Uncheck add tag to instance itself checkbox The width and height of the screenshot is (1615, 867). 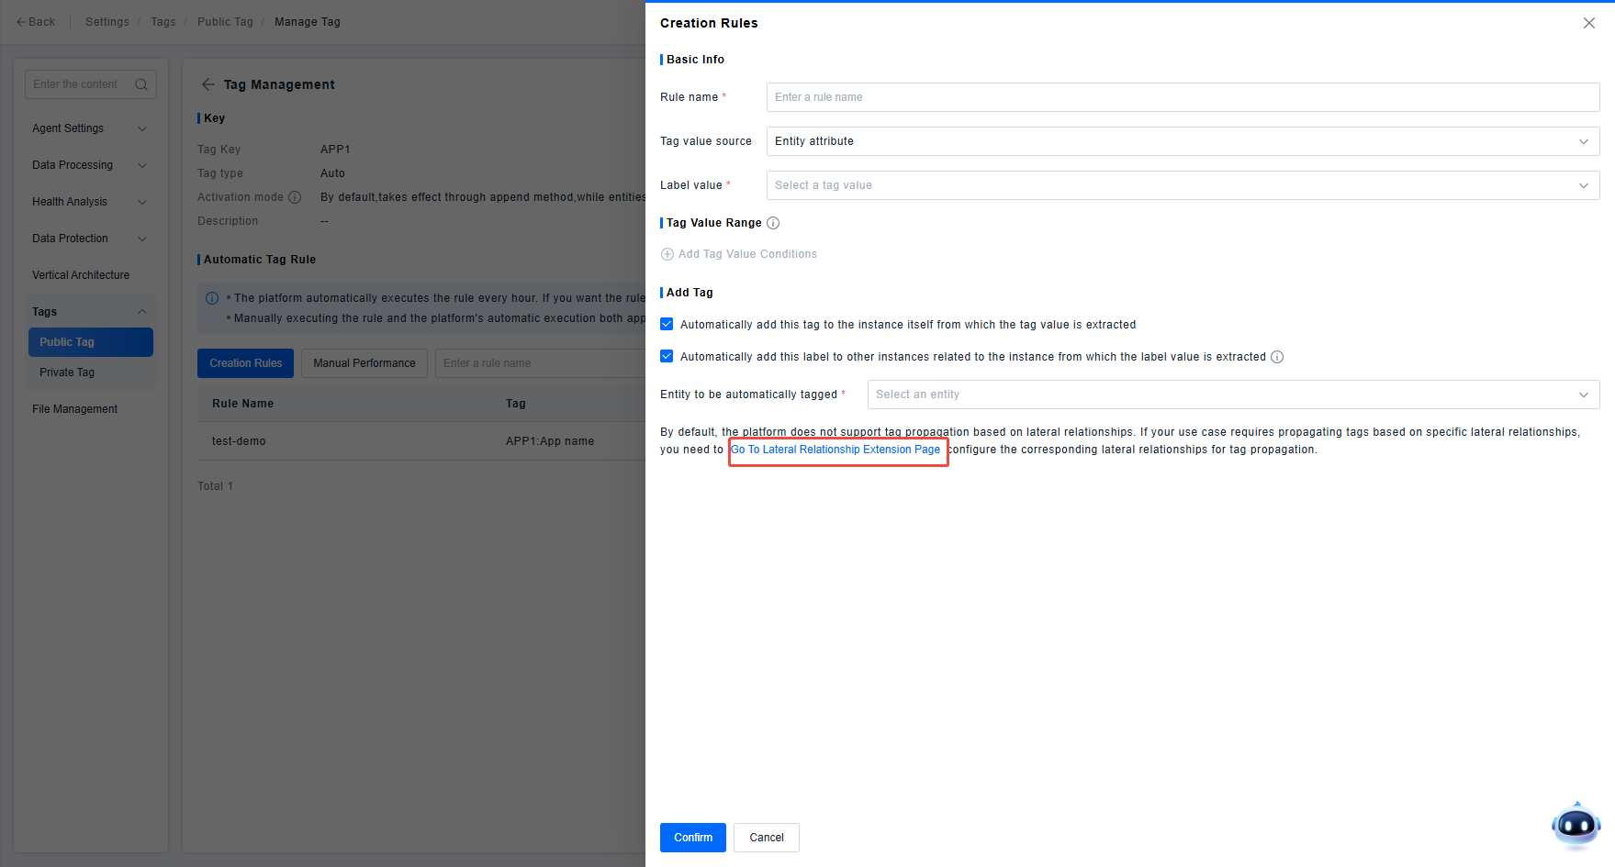pos(667,325)
